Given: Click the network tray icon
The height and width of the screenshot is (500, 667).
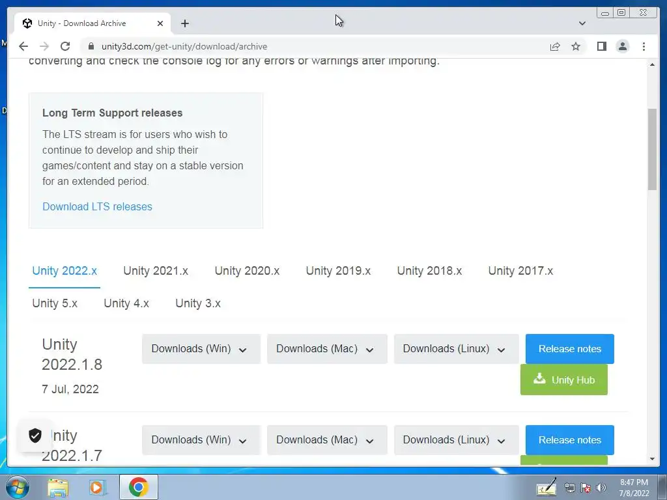Looking at the screenshot, I should pos(569,488).
